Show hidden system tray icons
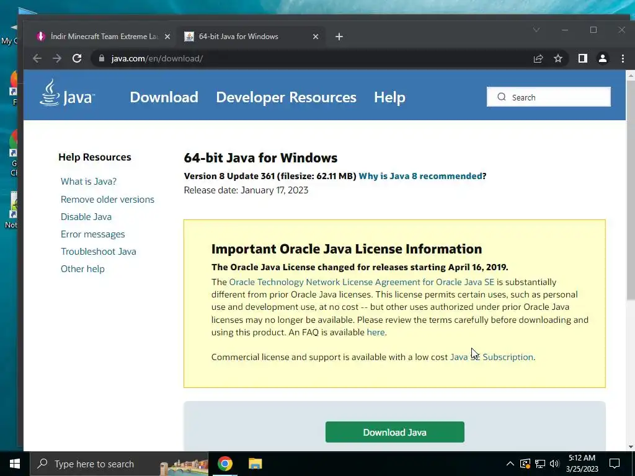This screenshot has height=476, width=635. (x=510, y=464)
